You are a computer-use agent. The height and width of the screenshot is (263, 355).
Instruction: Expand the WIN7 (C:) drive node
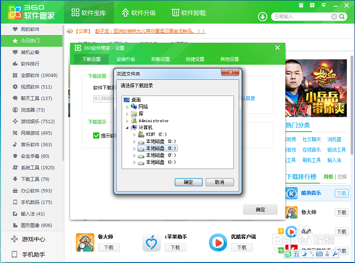[135, 135]
